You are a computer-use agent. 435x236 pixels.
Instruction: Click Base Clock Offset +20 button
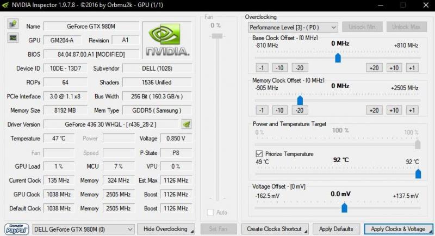[x=374, y=68]
